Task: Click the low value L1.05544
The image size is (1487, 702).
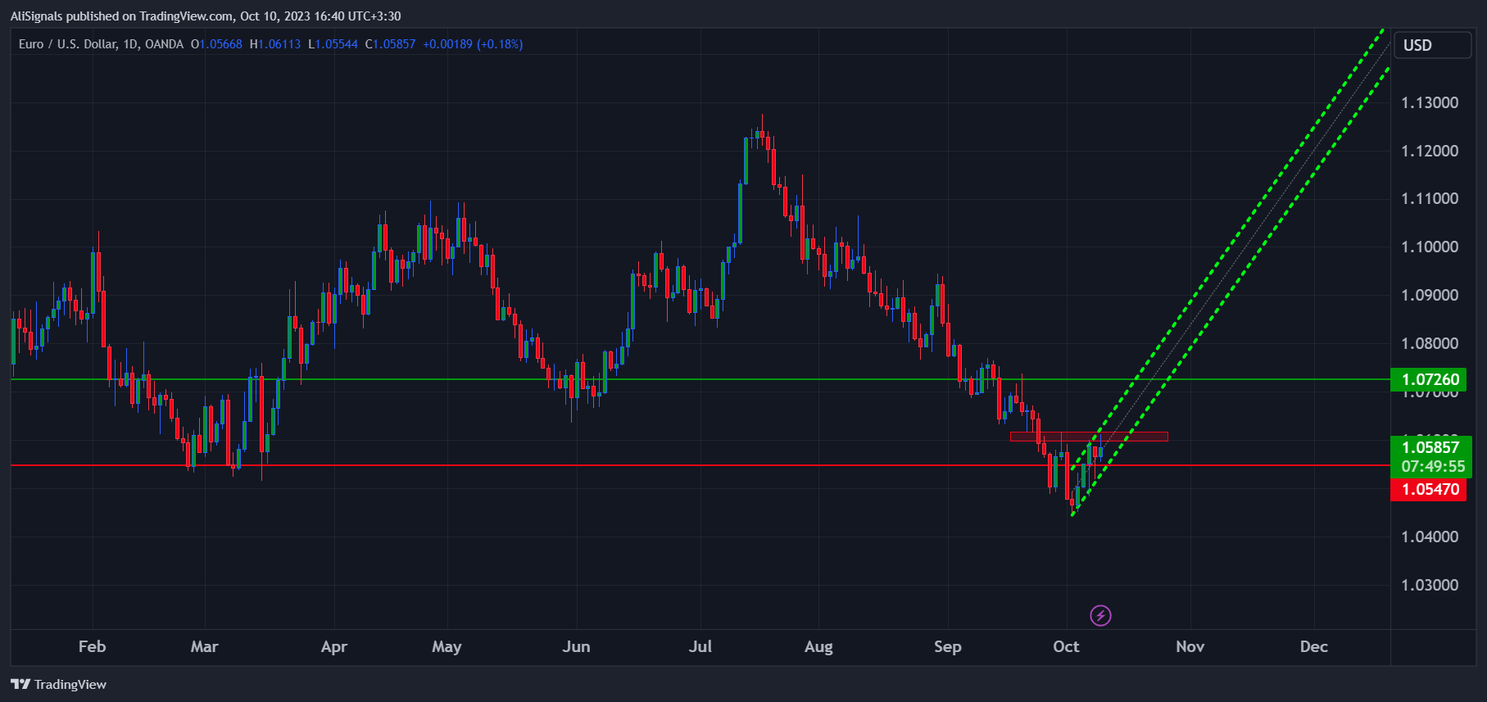Action: [x=333, y=44]
